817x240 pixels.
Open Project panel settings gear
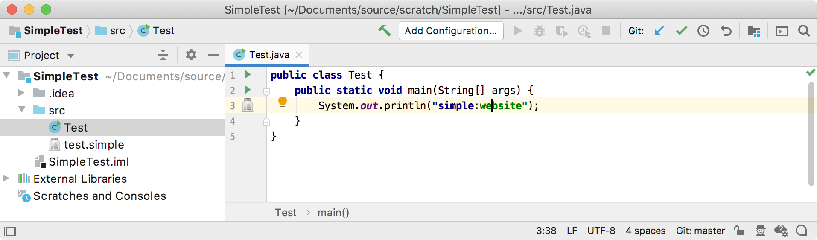tap(191, 55)
